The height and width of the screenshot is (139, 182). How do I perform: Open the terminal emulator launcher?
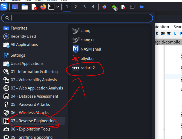(x=51, y=7)
